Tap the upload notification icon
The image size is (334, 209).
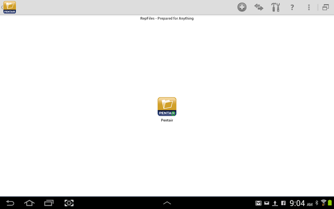tap(275, 203)
